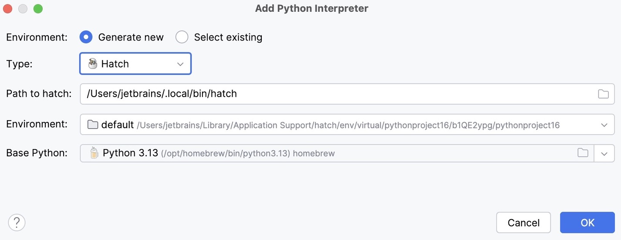This screenshot has height=240, width=621.
Task: Browse for Base Python via folder icon
Action: click(583, 153)
